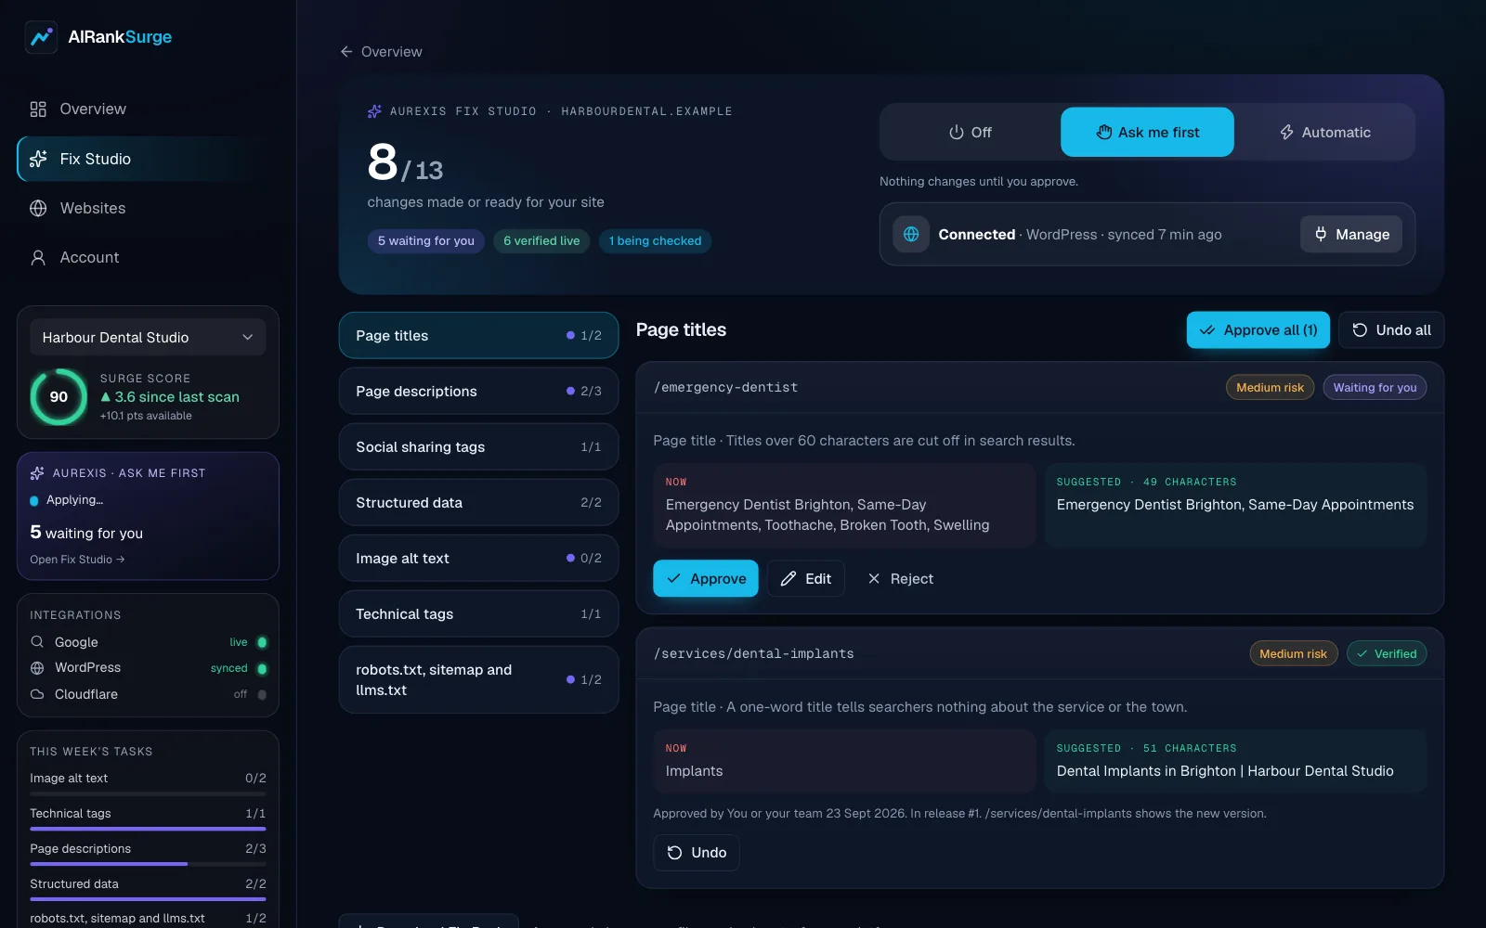Viewport: 1486px width, 928px height.
Task: Toggle the Cloudflare off status indicator
Action: [x=262, y=694]
